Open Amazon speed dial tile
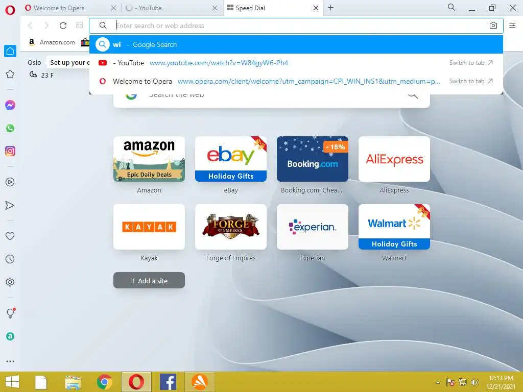This screenshot has height=392, width=523. tap(149, 159)
